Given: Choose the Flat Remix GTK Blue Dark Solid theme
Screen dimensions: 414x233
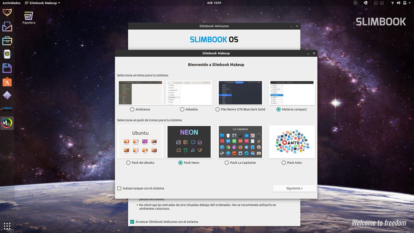Looking at the screenshot, I should 217,109.
